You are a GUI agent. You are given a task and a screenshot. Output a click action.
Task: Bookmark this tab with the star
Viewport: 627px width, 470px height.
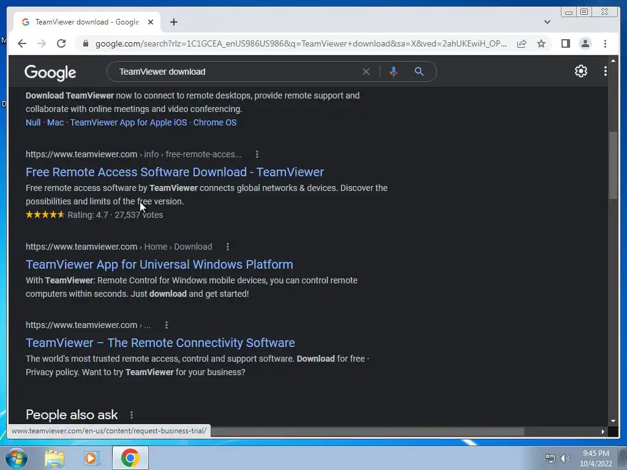541,43
